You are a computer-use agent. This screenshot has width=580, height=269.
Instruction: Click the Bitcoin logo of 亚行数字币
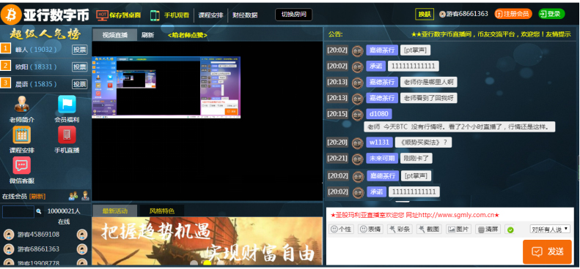[11, 15]
